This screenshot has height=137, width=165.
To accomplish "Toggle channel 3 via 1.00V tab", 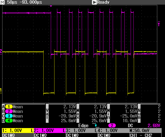I will click(x=82, y=131).
